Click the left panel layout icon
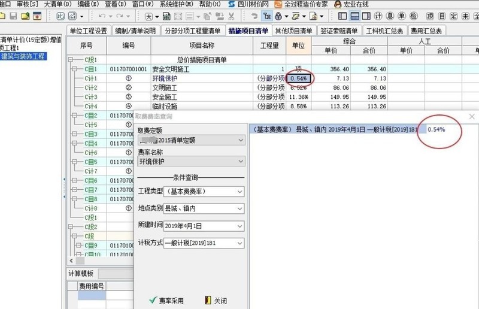The height and width of the screenshot is (309, 479). coord(342,16)
